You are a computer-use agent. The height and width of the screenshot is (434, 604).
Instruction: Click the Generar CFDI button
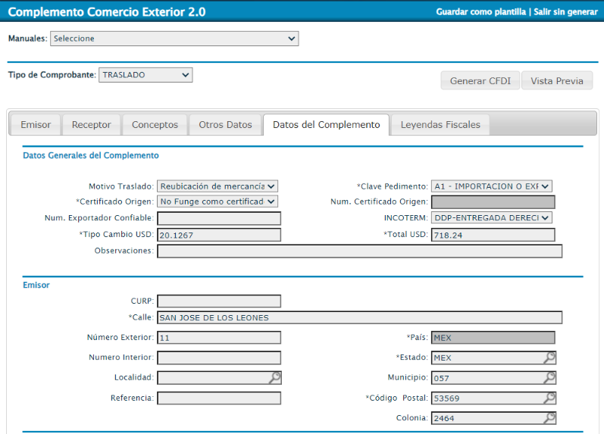tap(480, 81)
